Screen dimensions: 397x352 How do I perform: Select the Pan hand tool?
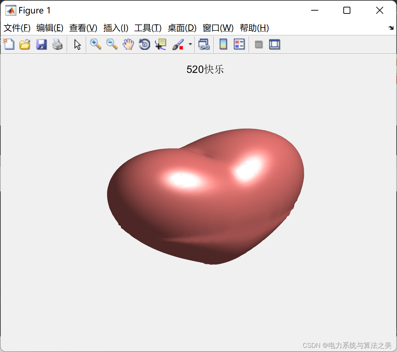pos(128,44)
